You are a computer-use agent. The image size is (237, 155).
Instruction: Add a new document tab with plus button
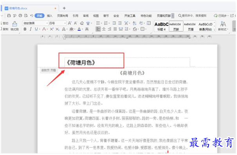64,8
